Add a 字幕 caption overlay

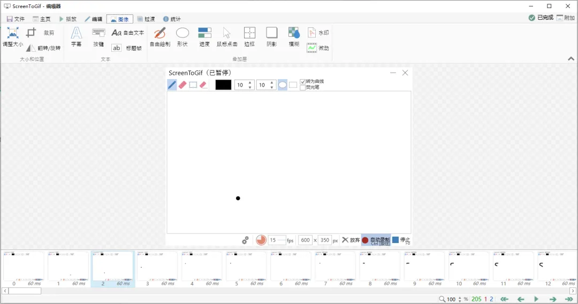click(x=77, y=37)
